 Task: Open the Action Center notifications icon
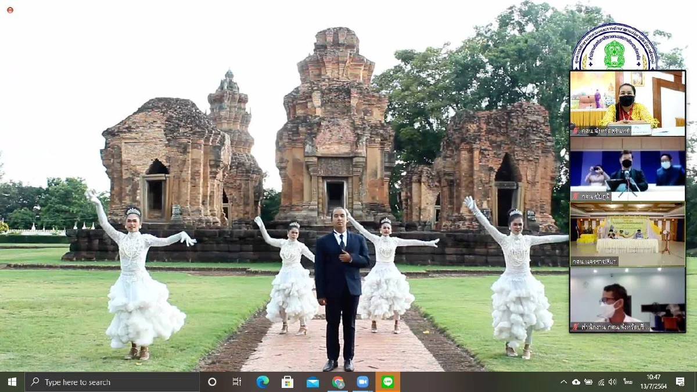[x=680, y=382]
